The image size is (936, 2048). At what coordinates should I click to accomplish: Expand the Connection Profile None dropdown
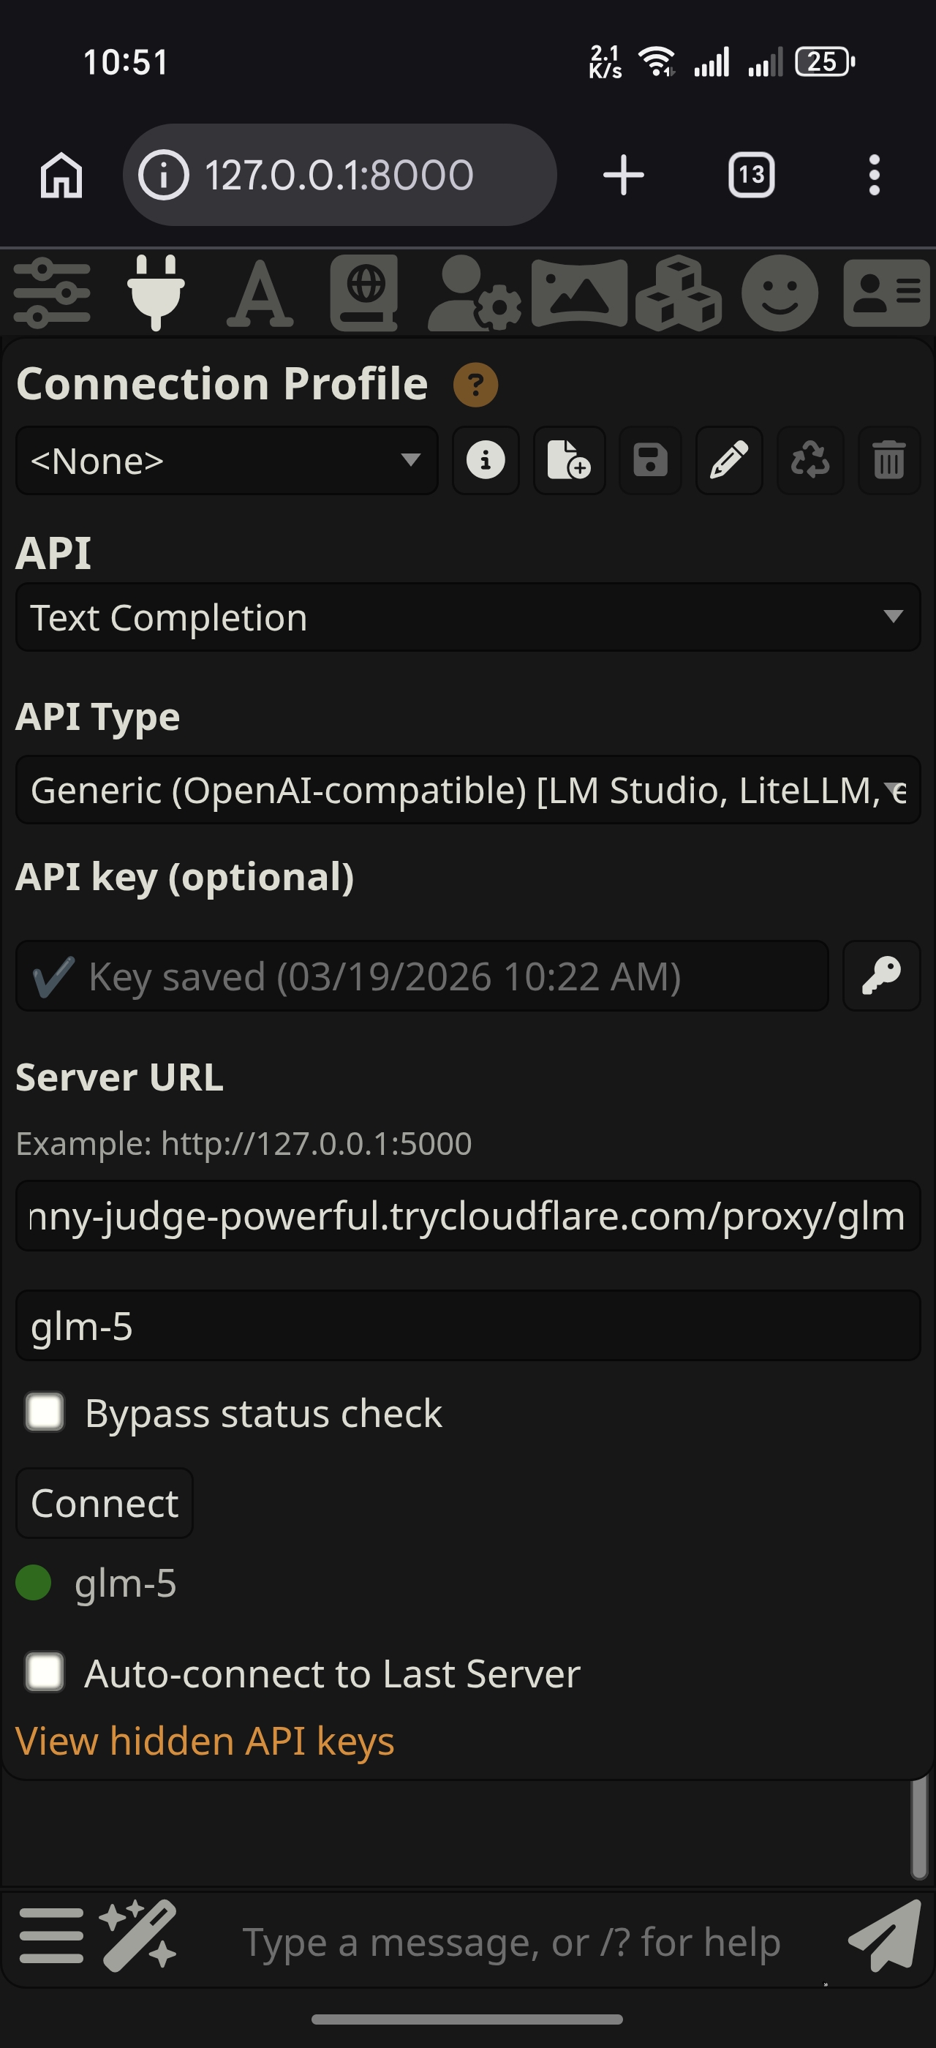tap(227, 460)
